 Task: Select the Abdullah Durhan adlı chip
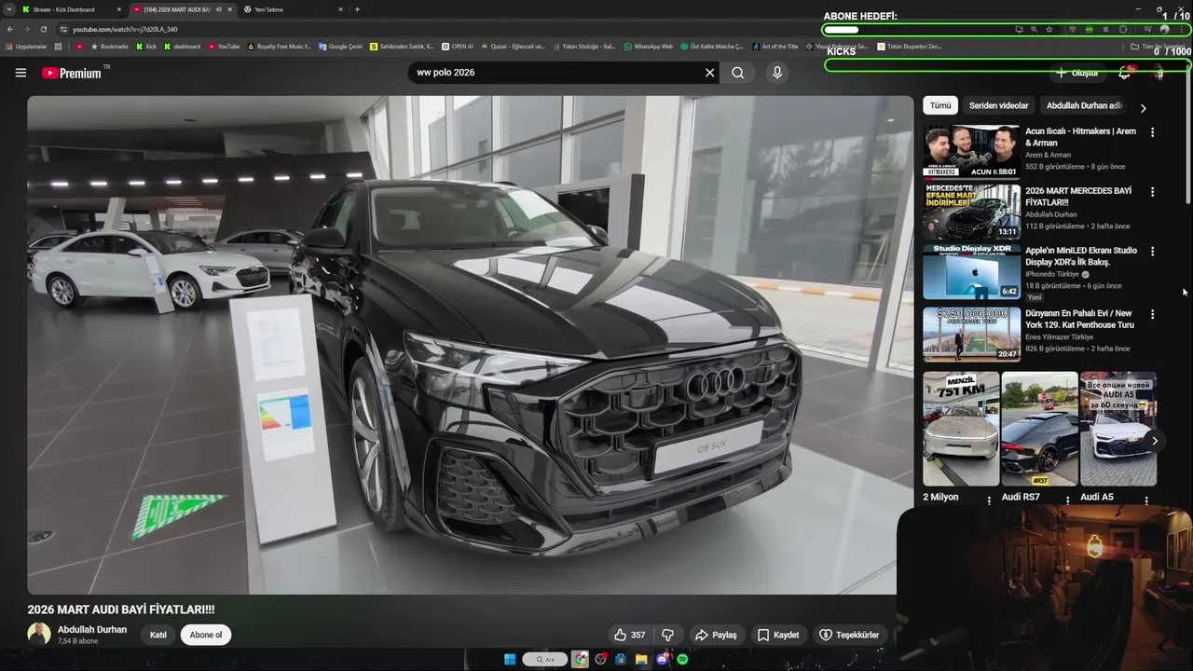(x=1084, y=105)
